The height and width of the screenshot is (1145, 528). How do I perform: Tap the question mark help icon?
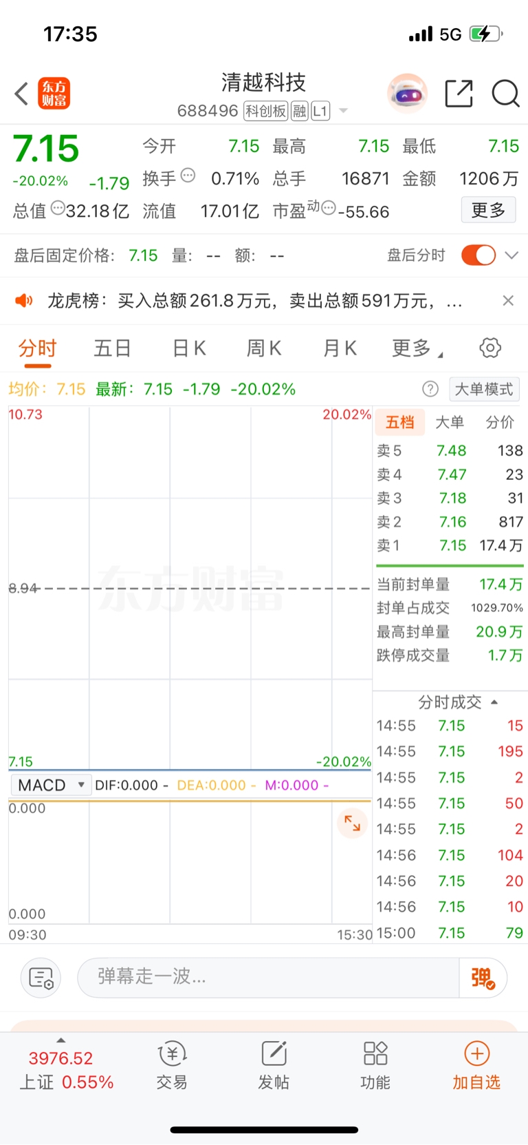pos(430,389)
